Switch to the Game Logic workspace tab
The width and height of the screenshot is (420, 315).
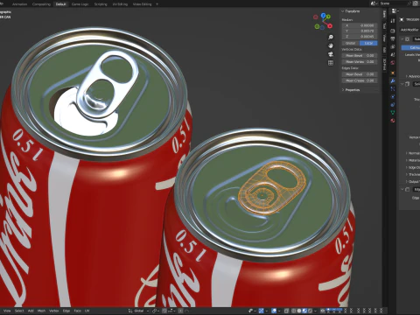point(80,4)
